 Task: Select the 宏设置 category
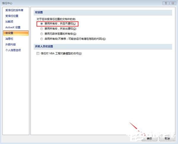(16, 33)
